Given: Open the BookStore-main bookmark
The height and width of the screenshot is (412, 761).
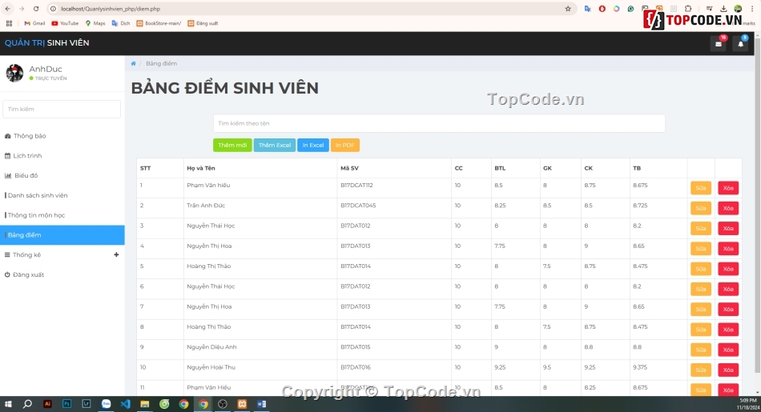Looking at the screenshot, I should 159,23.
